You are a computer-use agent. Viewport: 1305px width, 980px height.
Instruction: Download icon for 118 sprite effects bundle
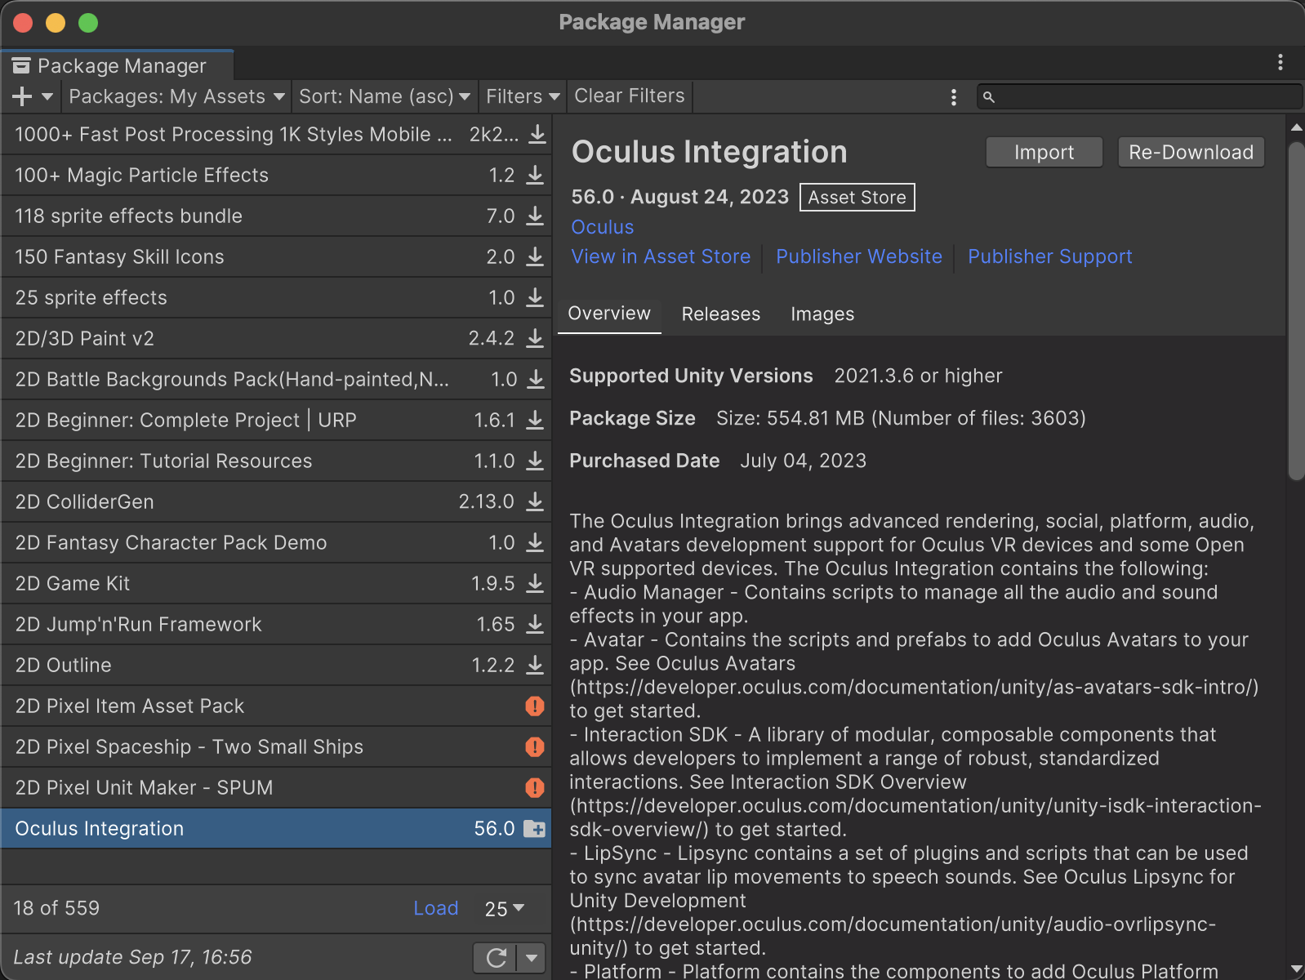535,216
